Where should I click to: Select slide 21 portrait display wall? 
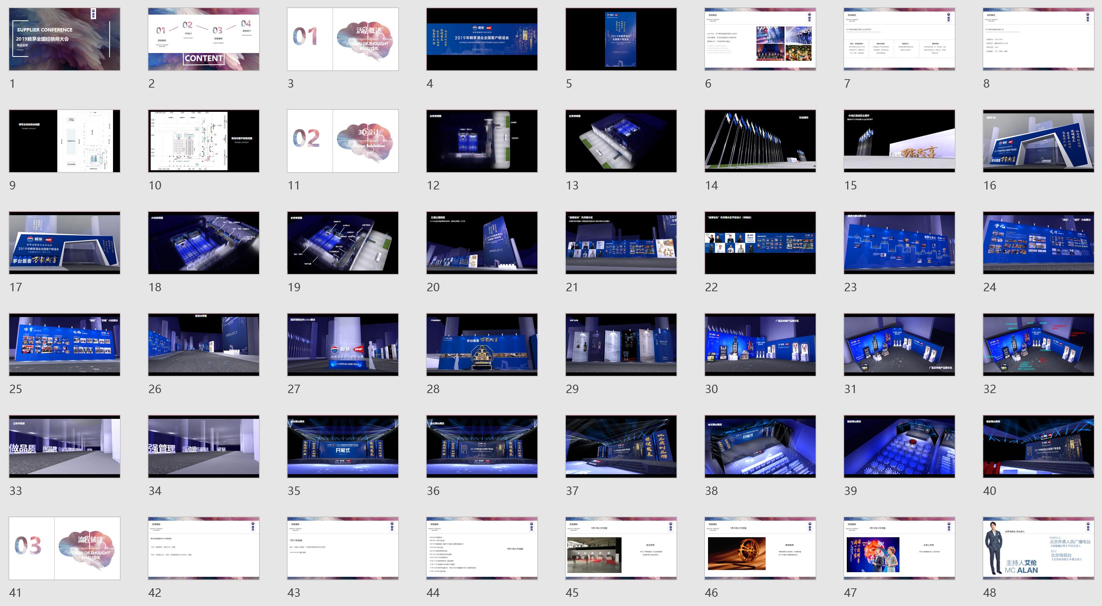click(x=621, y=242)
